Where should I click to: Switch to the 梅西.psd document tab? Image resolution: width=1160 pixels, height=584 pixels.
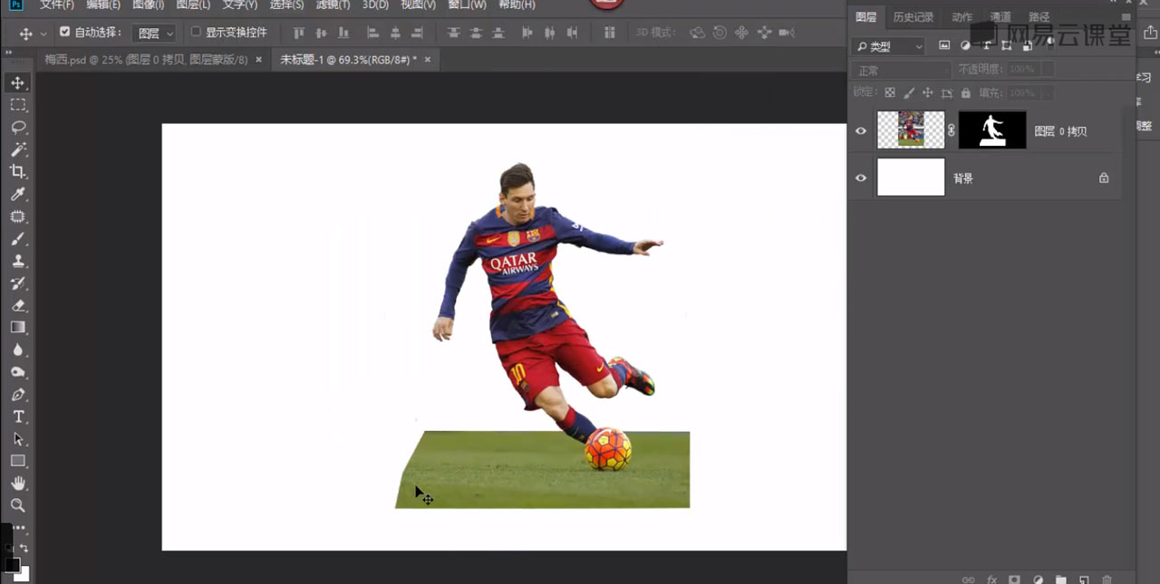click(147, 60)
